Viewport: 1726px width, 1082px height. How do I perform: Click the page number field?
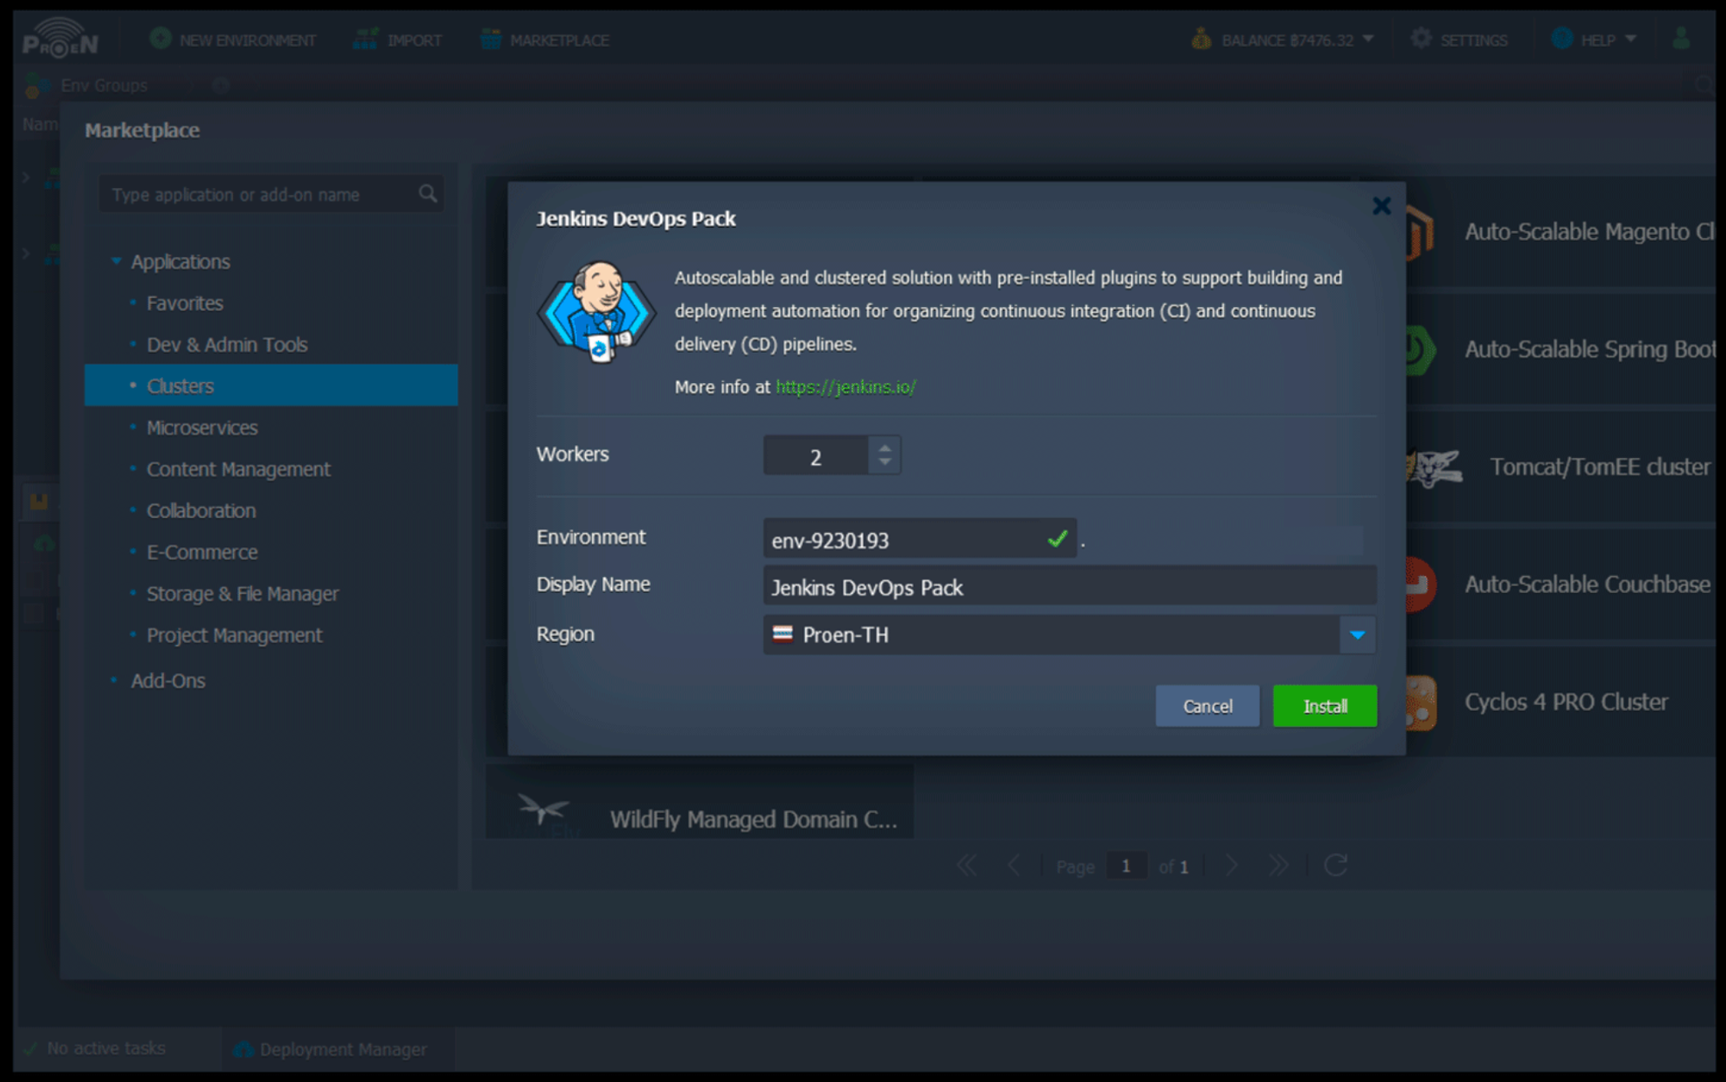pyautogui.click(x=1126, y=865)
